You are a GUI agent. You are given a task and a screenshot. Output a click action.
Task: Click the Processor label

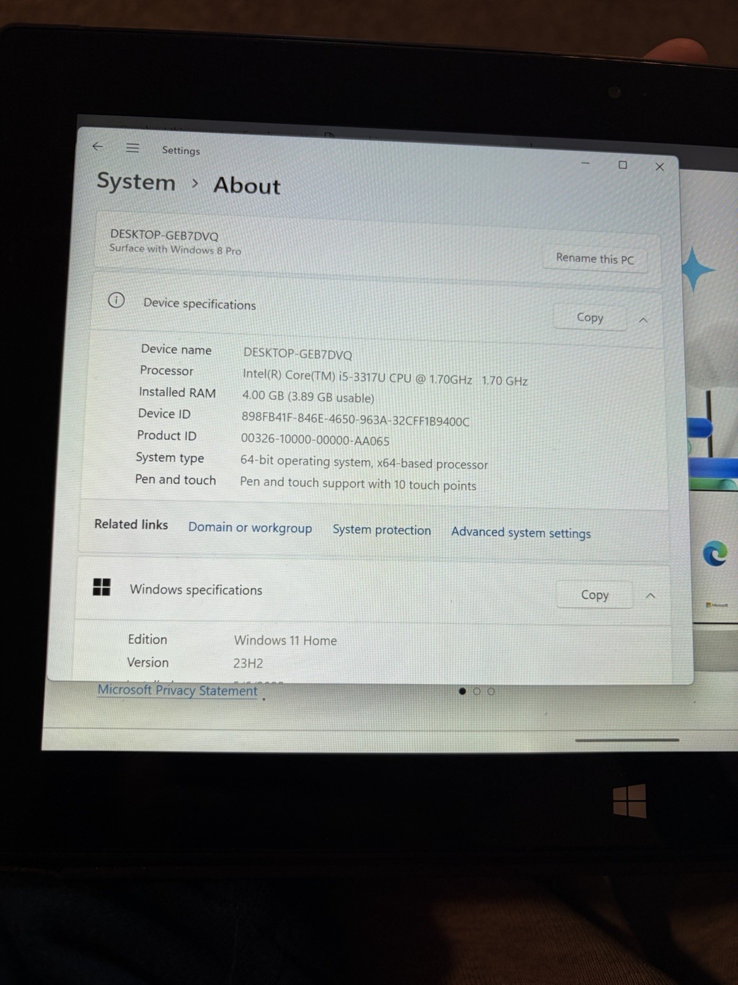tap(167, 370)
